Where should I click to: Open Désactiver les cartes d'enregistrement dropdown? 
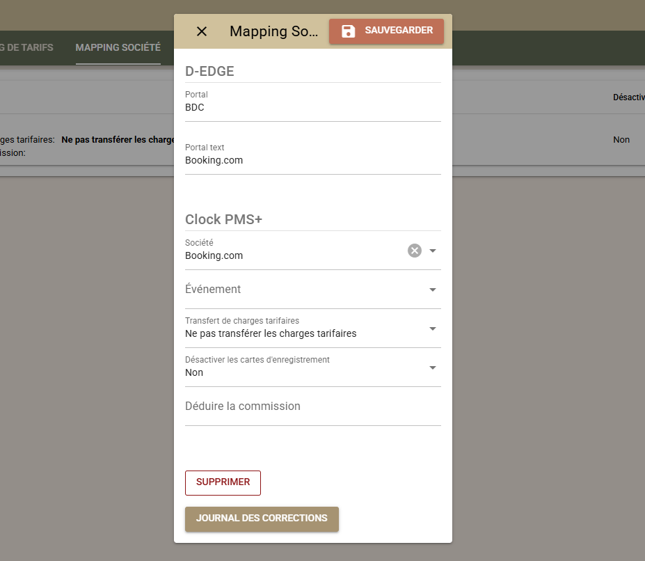click(313, 368)
